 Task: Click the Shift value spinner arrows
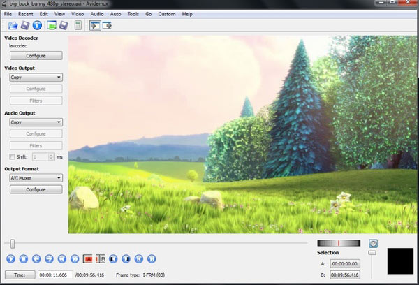tap(51, 156)
